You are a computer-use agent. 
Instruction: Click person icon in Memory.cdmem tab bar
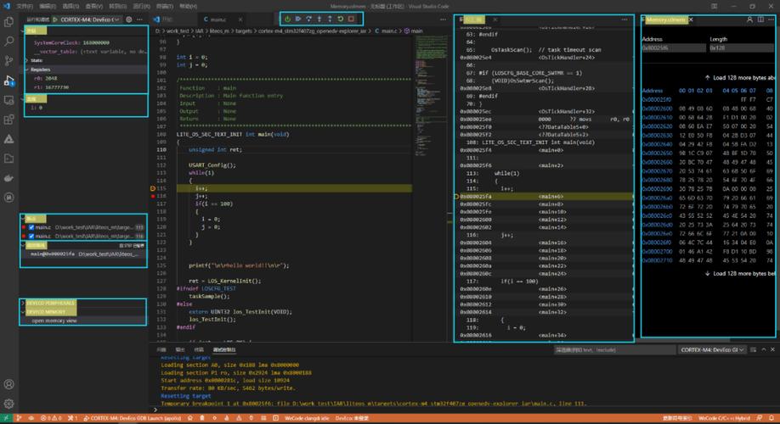[x=749, y=20]
